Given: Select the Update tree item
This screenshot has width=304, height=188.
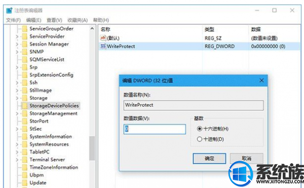Looking at the screenshot, I should (x=38, y=183).
